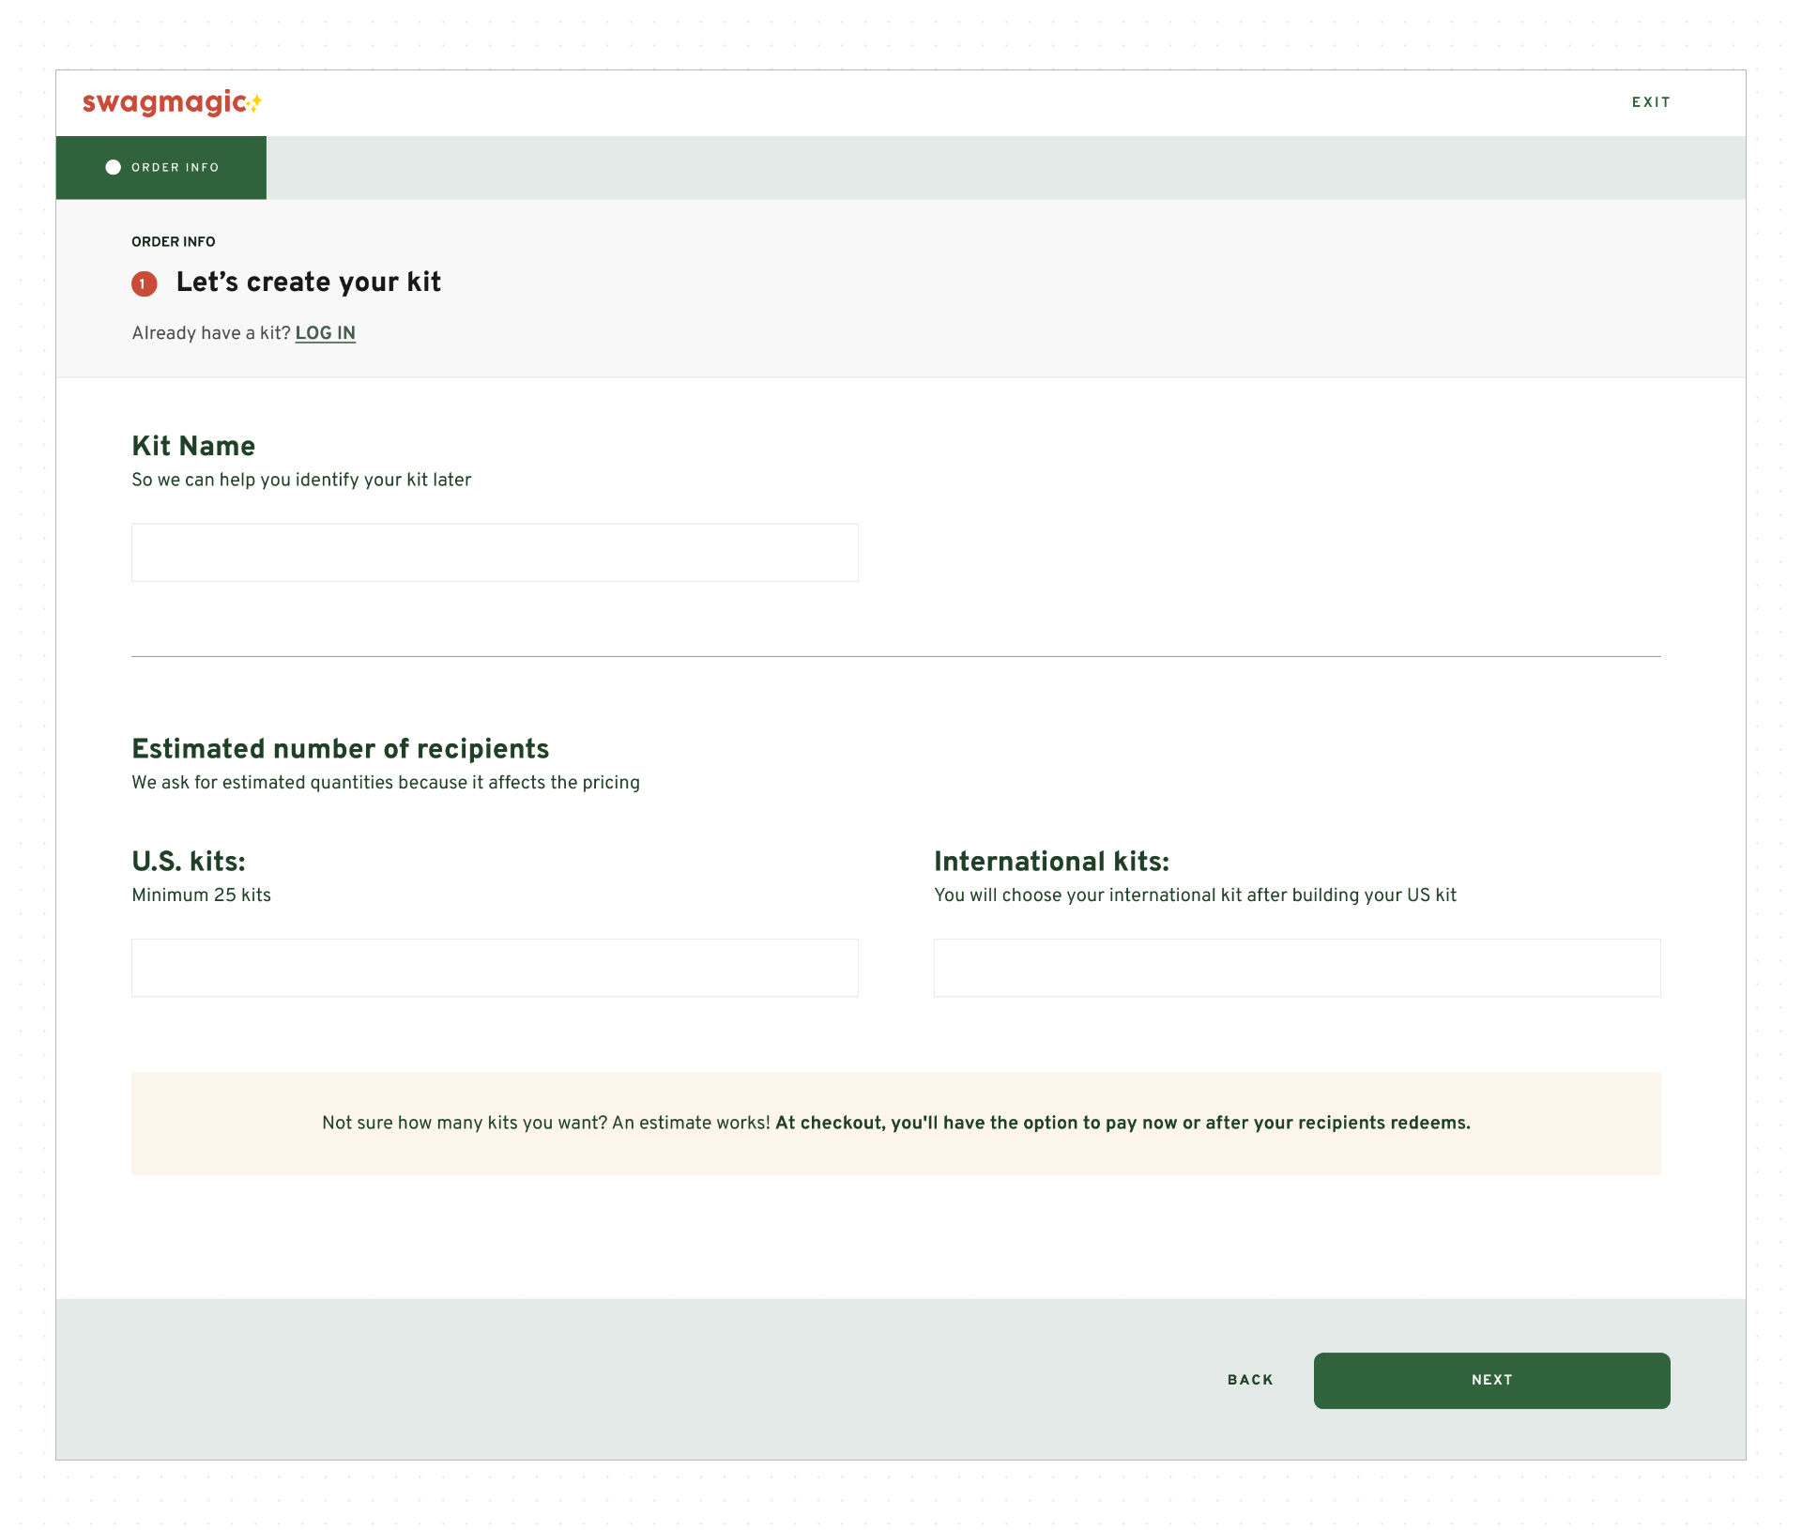This screenshot has width=1802, height=1530.
Task: Click into the U.S. kits quantity field
Action: (x=495, y=968)
